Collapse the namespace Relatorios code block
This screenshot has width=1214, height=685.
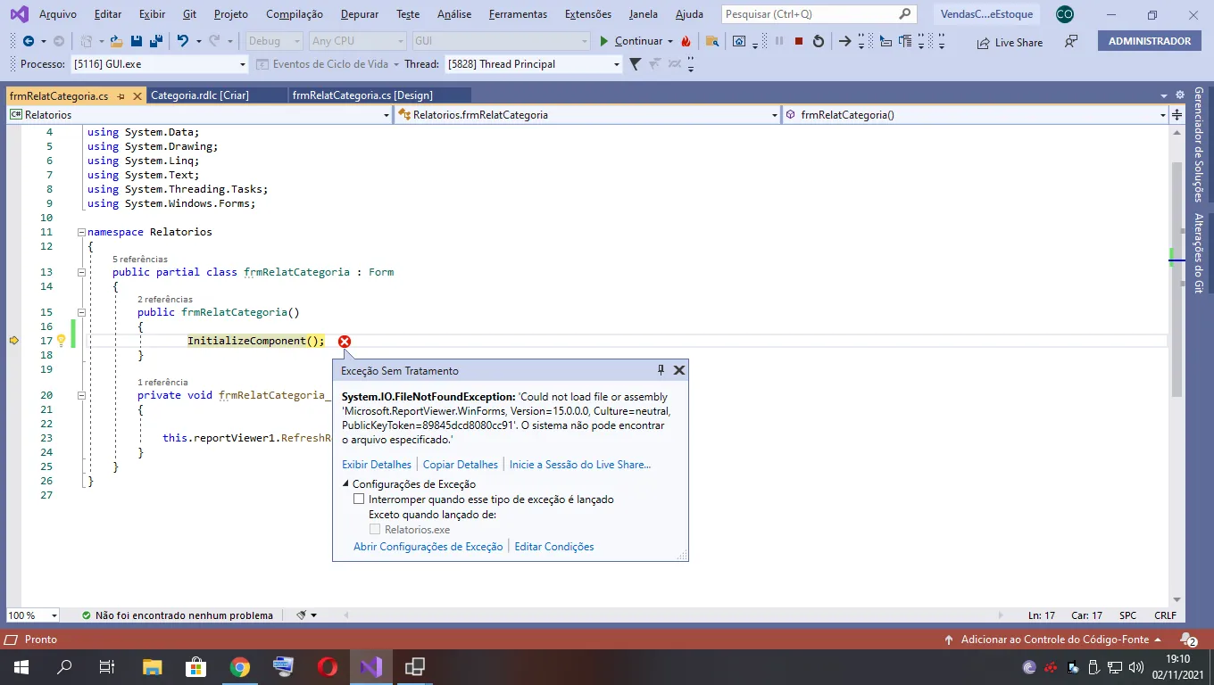(81, 232)
